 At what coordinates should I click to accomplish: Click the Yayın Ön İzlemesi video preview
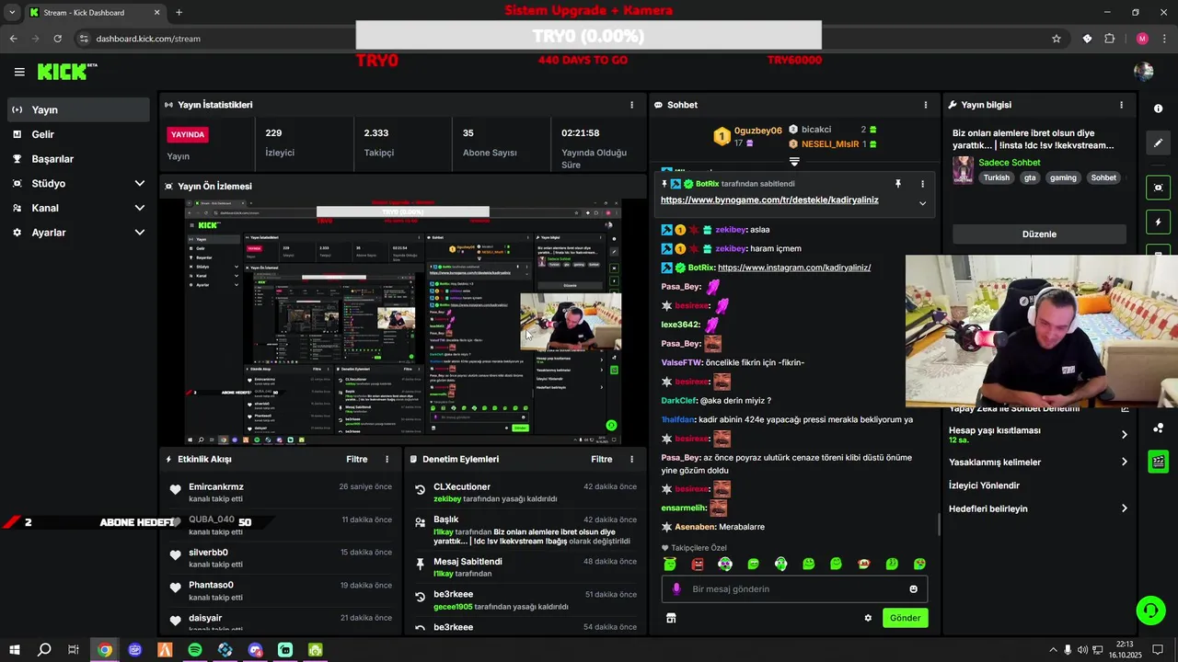click(403, 323)
